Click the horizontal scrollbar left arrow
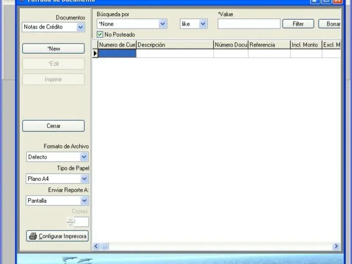 click(x=96, y=246)
